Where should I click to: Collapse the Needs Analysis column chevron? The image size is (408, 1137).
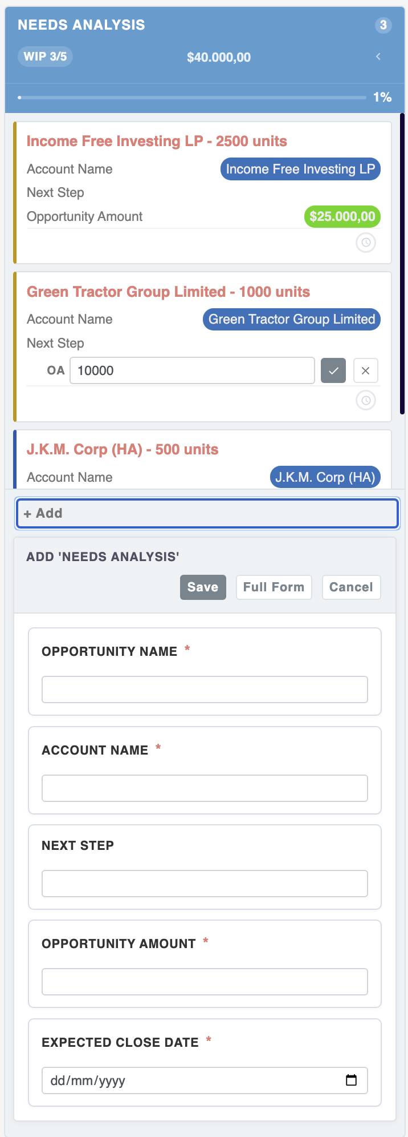(378, 57)
